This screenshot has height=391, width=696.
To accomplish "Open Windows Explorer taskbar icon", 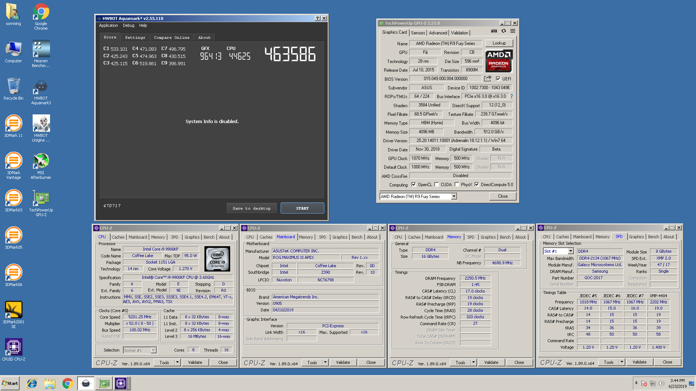I will coord(50,383).
